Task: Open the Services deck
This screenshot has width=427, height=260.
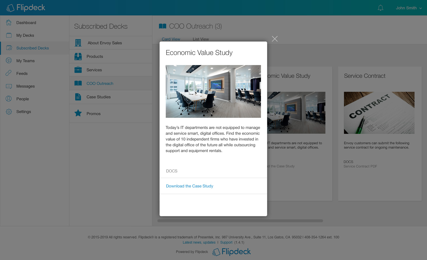Action: [111, 70]
